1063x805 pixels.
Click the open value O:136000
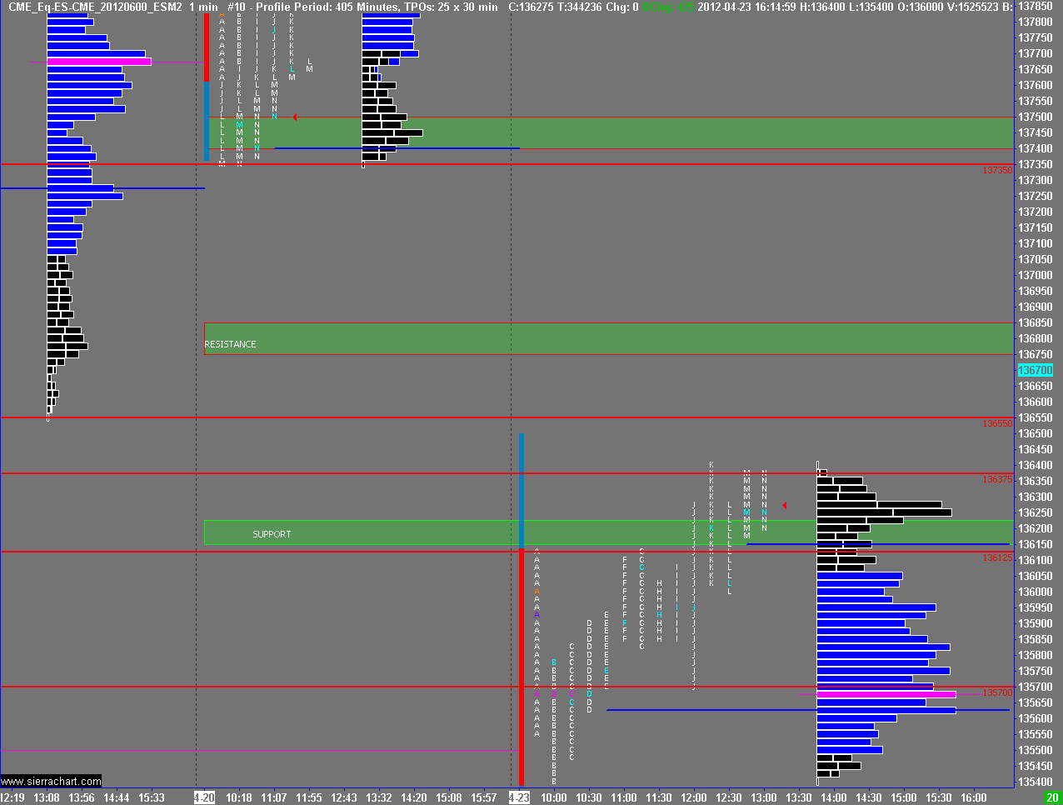point(921,7)
